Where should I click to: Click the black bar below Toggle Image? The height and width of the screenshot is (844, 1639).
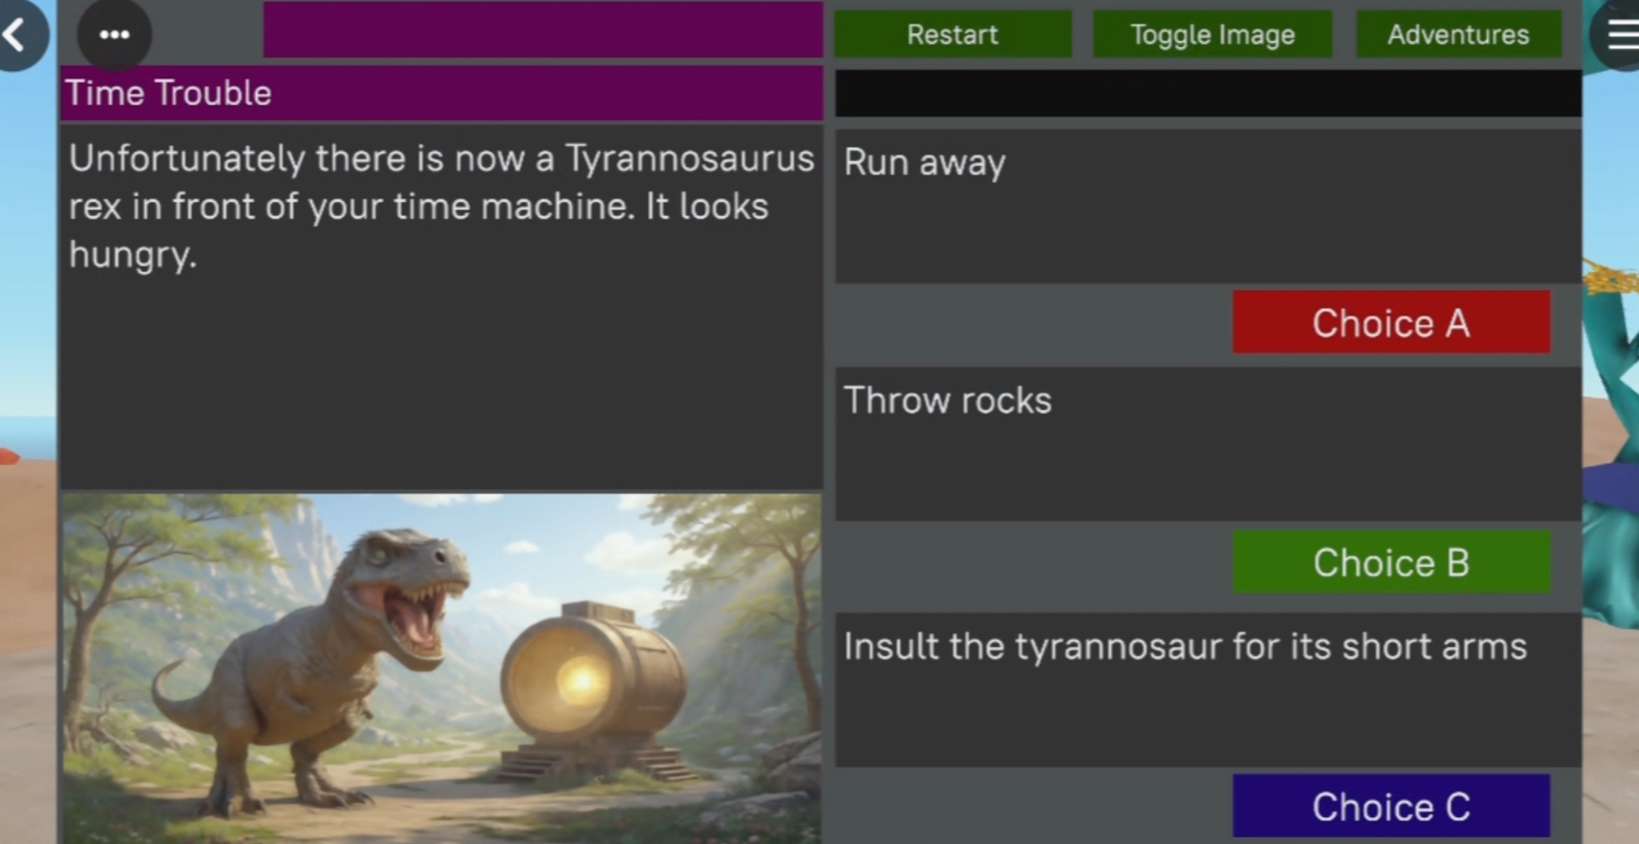(1208, 93)
